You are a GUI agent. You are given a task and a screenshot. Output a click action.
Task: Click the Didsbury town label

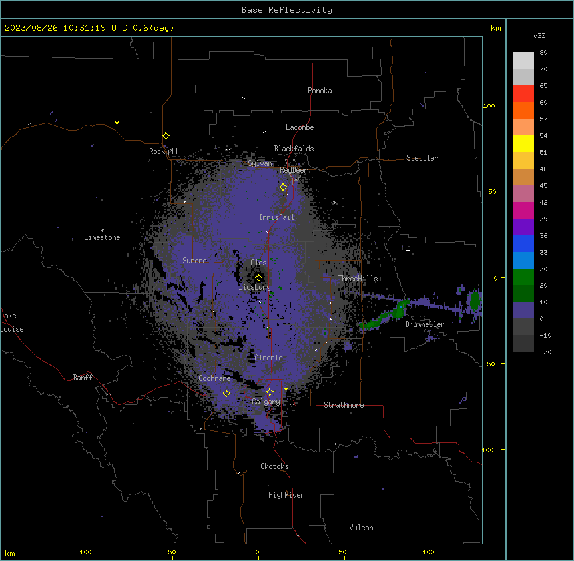[255, 287]
